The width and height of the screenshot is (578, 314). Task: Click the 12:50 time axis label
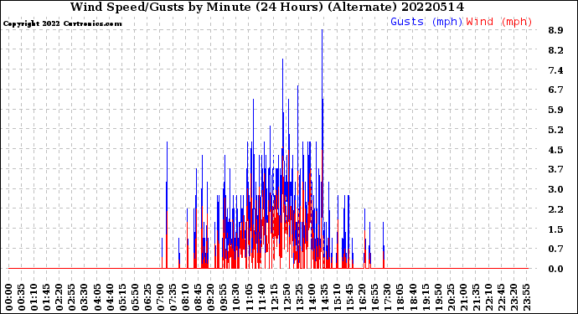(x=286, y=297)
